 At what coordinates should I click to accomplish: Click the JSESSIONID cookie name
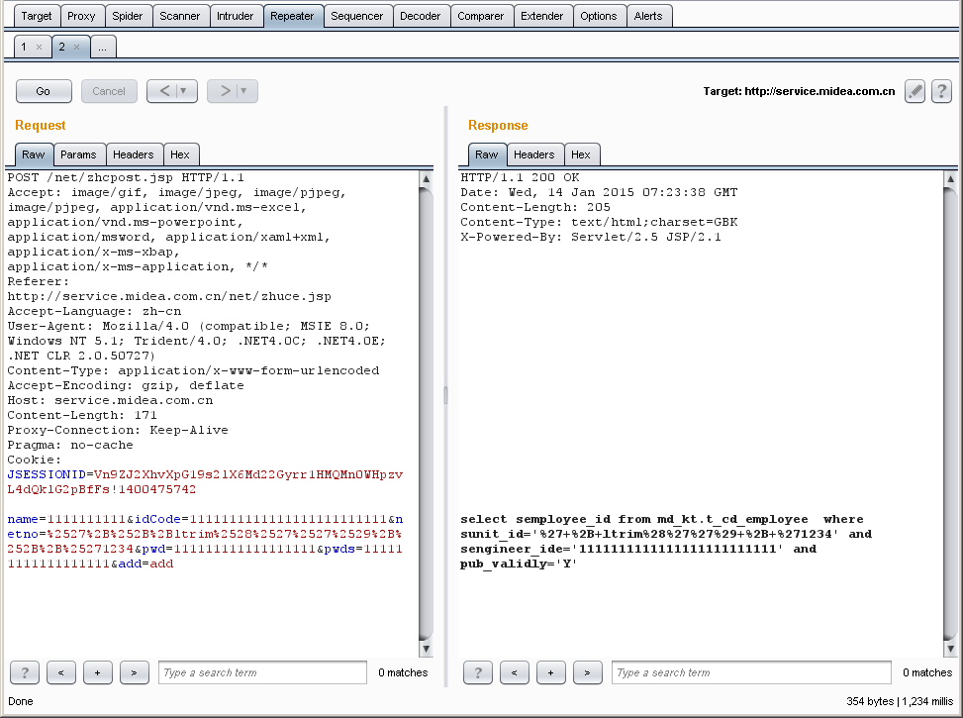pos(47,474)
